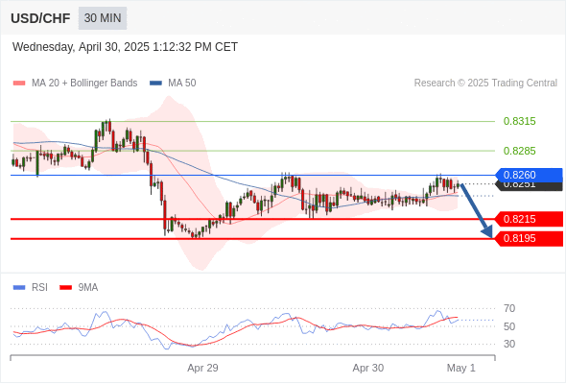The height and width of the screenshot is (384, 566).
Task: Select the 0.8195 red support label
Action: 530,239
